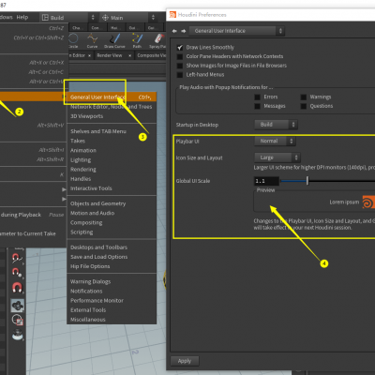Select the Circle shelf tool
The width and height of the screenshot is (375, 375).
(x=73, y=40)
